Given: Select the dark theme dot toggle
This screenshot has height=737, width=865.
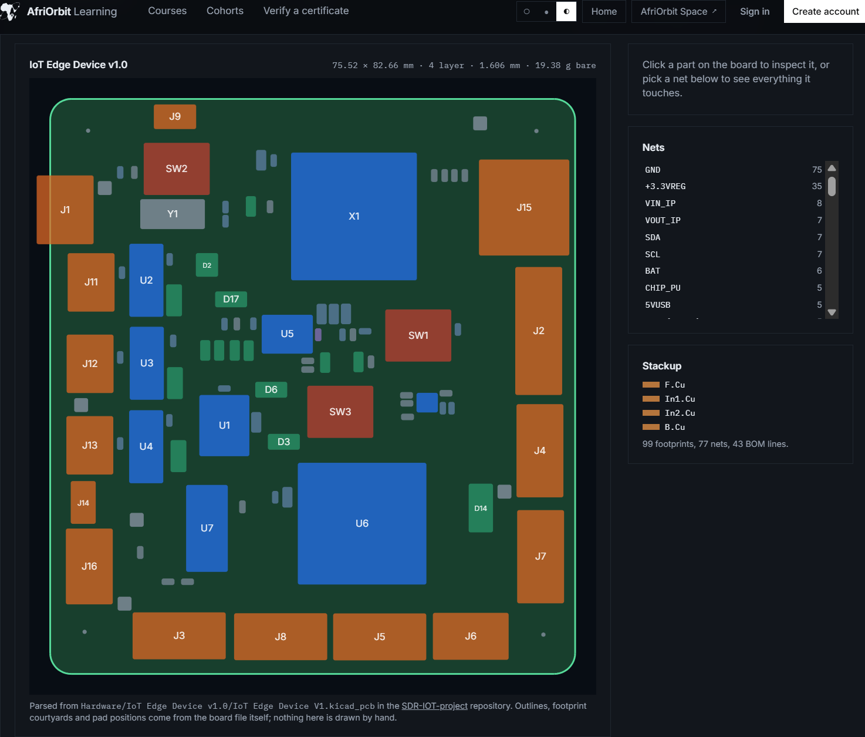Looking at the screenshot, I should click(x=546, y=11).
